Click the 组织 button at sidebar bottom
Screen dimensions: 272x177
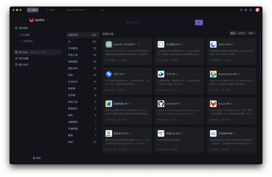pyautogui.click(x=37, y=158)
